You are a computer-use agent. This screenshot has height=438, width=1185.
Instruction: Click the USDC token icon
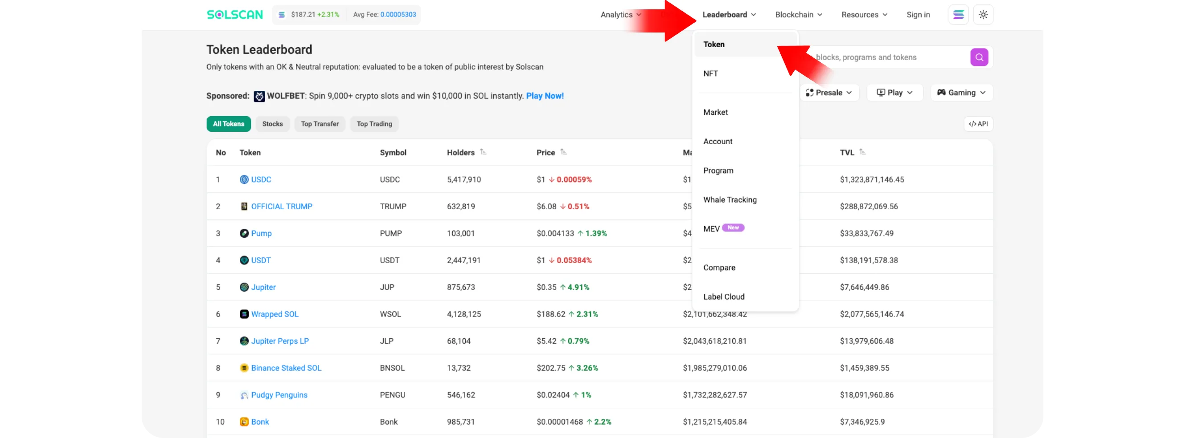tap(244, 180)
